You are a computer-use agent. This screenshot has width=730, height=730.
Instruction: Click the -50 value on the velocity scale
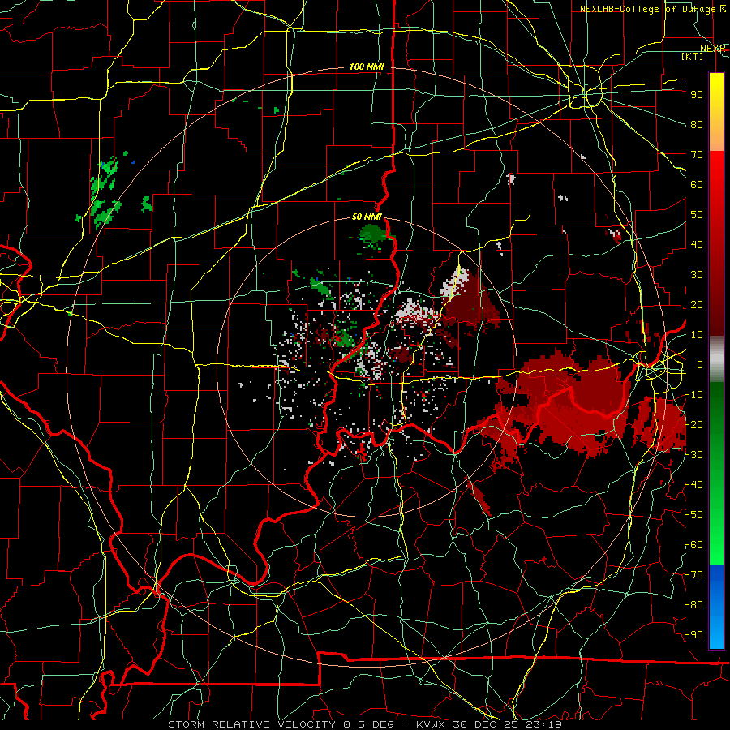point(694,515)
